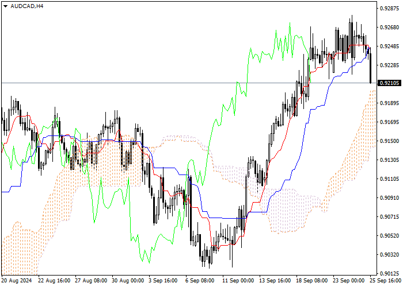Click the 0.90320 price axis label
This screenshot has width=403, height=287.
point(390,255)
